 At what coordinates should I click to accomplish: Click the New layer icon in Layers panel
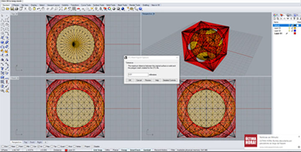pos(275,18)
